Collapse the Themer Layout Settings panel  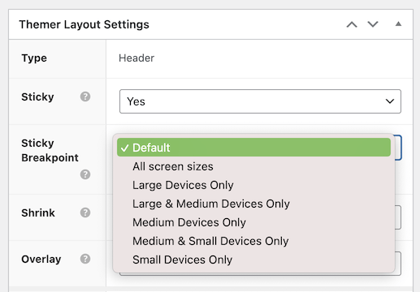pyautogui.click(x=398, y=24)
